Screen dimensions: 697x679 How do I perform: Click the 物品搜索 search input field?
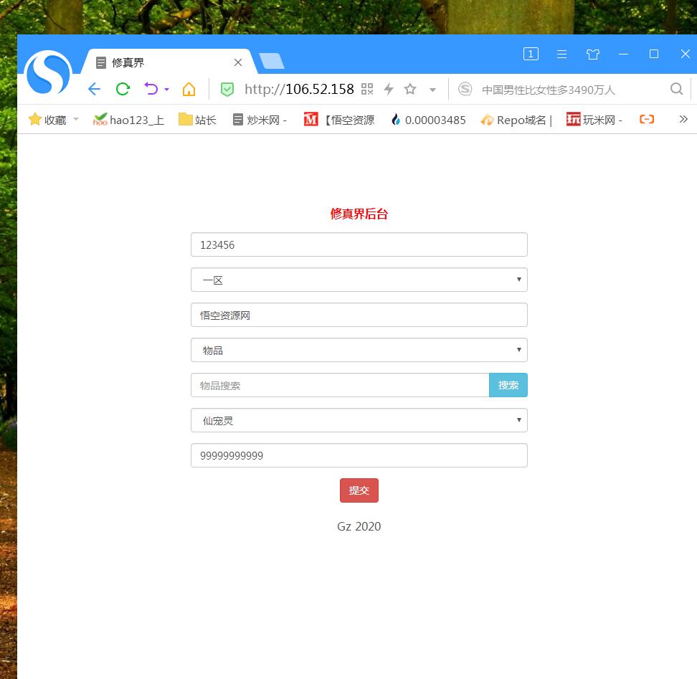pyautogui.click(x=340, y=386)
